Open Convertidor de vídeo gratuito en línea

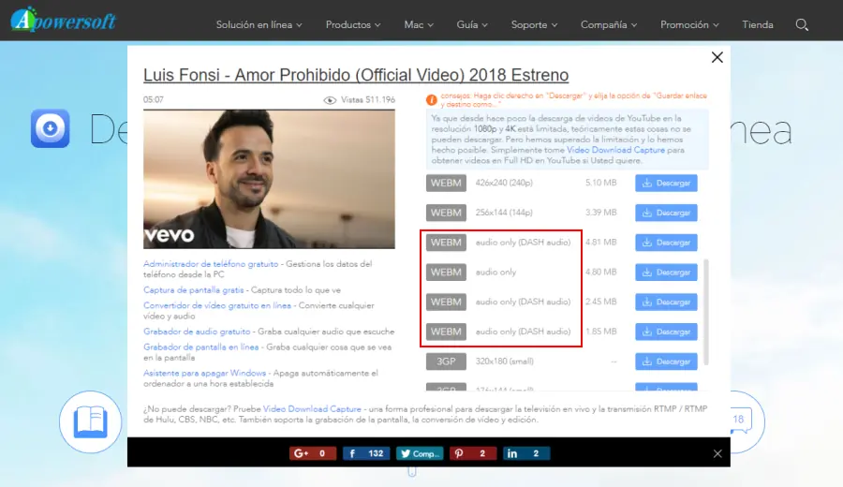click(x=217, y=305)
